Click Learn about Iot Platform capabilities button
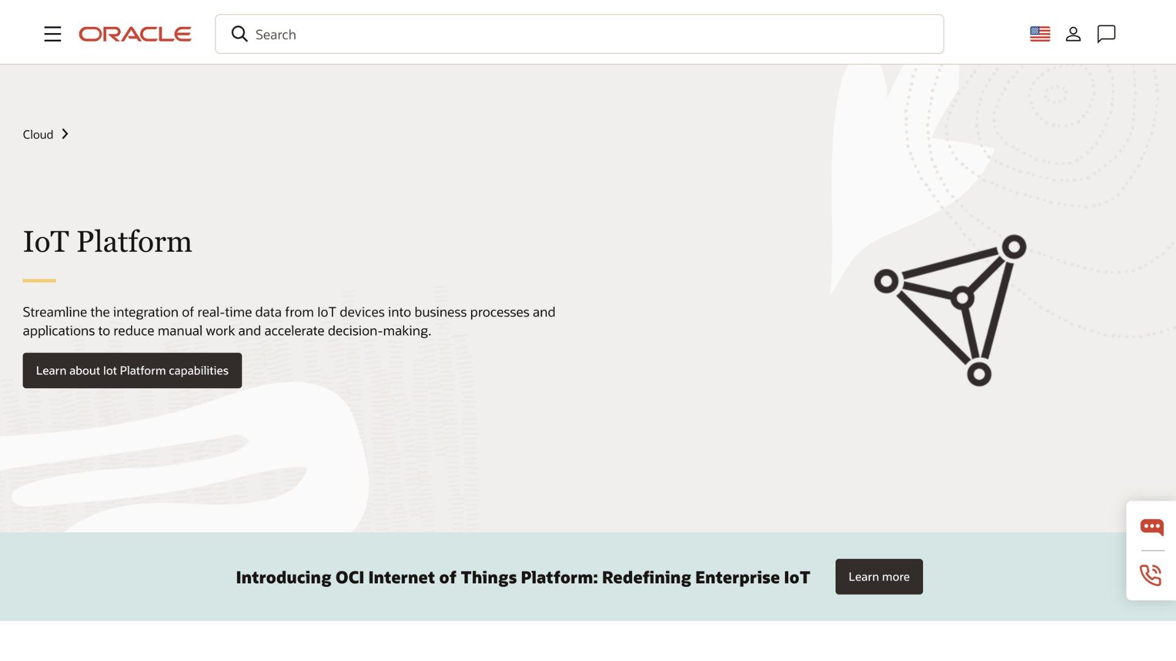 pos(132,370)
